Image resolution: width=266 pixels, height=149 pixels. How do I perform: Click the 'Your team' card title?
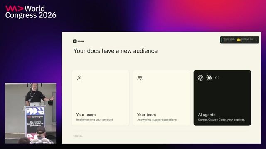pyautogui.click(x=146, y=115)
